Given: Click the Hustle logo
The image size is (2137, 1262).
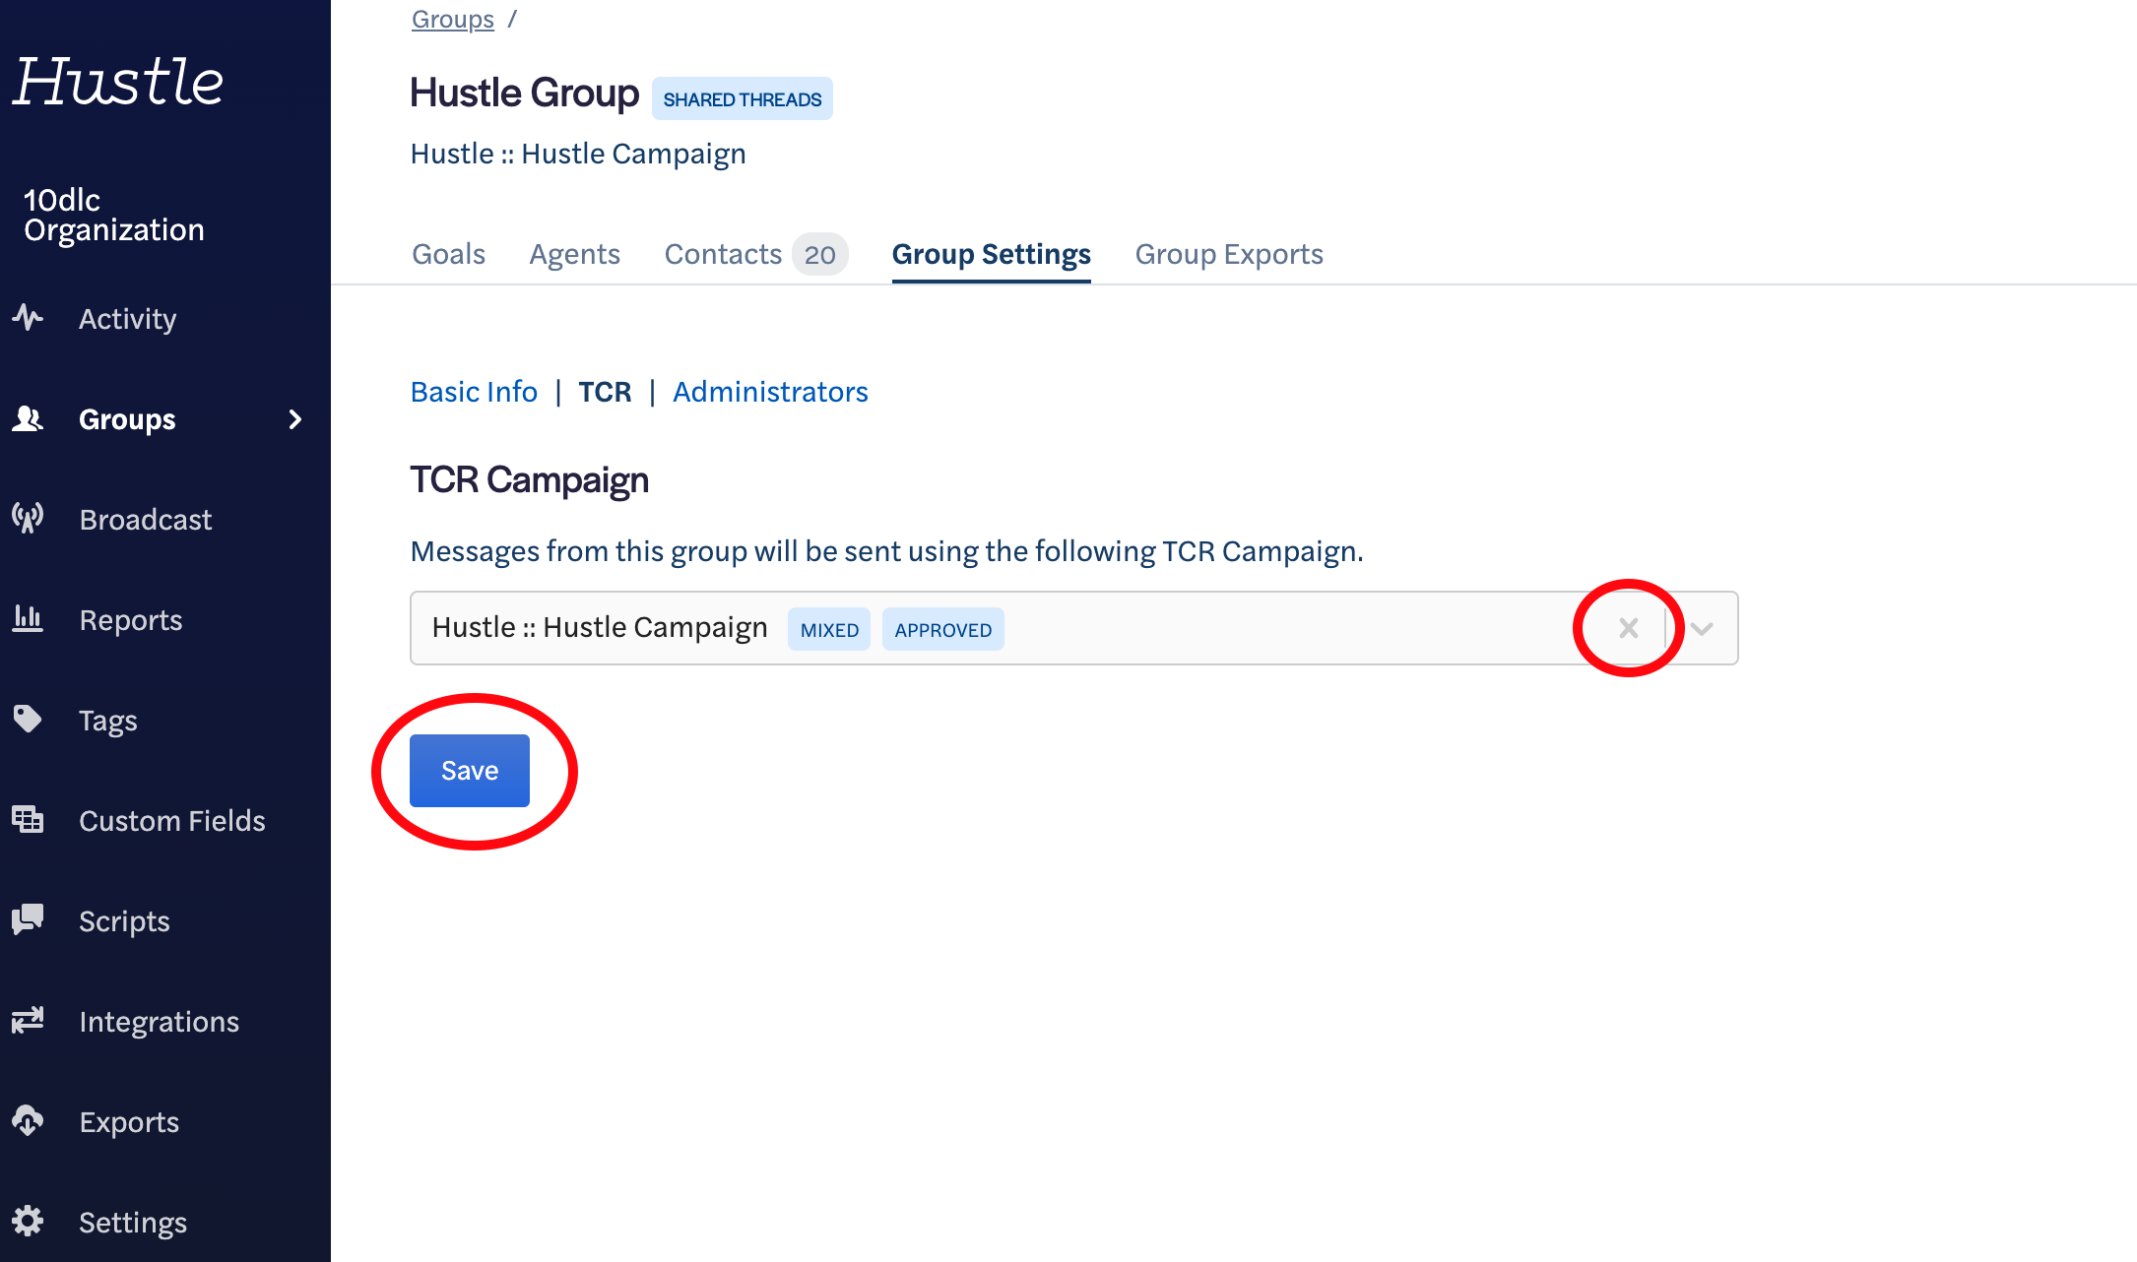Looking at the screenshot, I should pyautogui.click(x=118, y=81).
